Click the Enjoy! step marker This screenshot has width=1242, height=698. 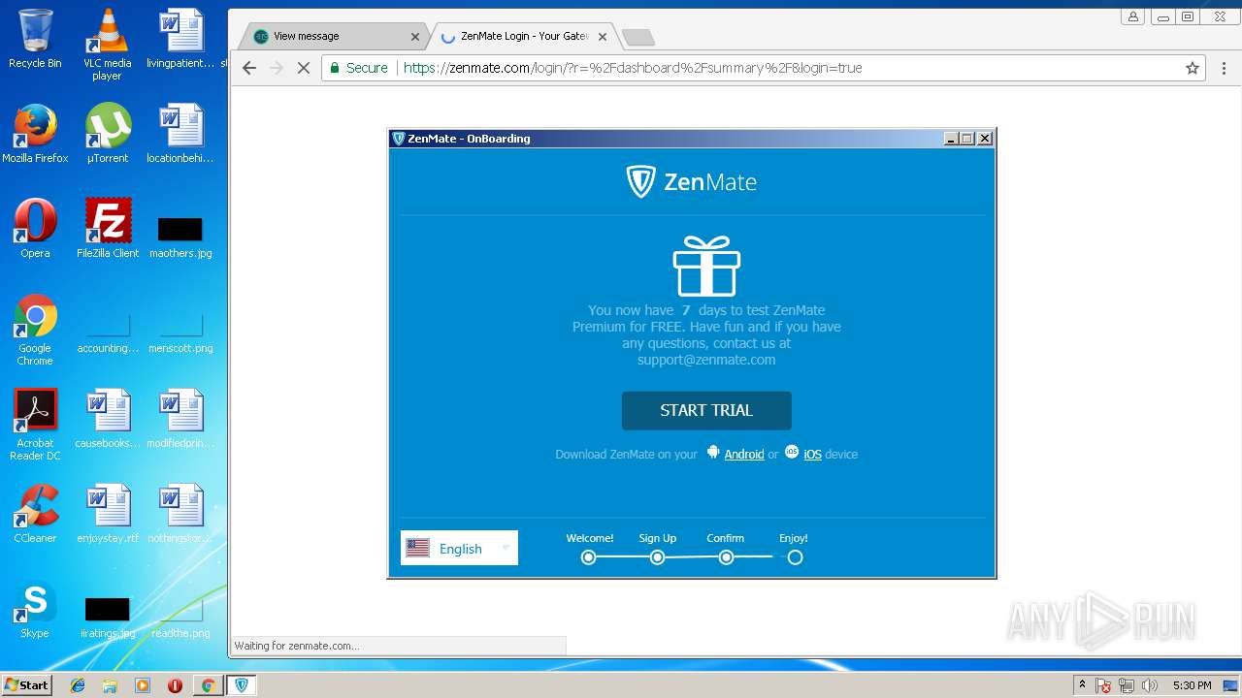(795, 557)
